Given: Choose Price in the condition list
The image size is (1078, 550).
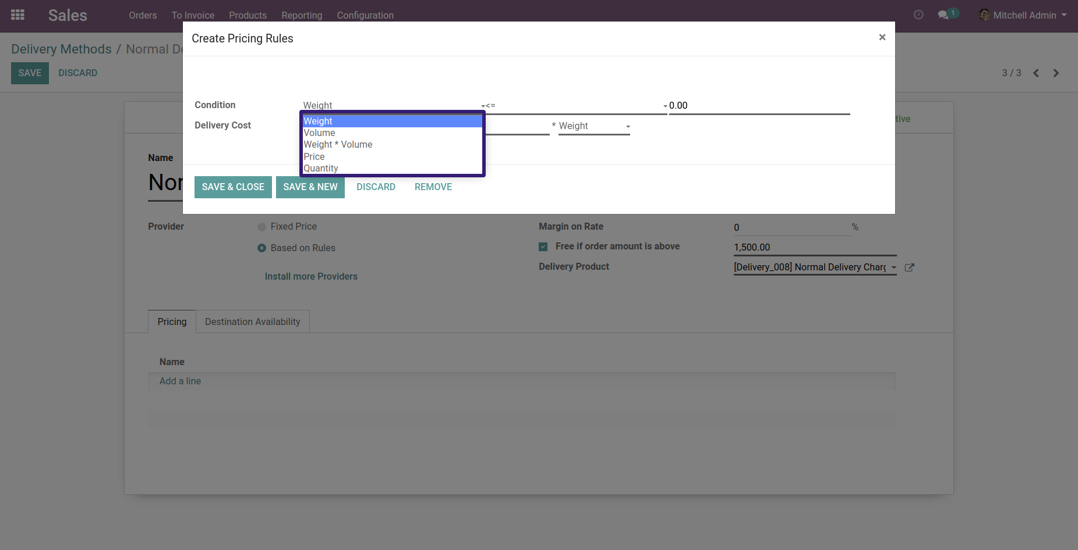Looking at the screenshot, I should [393, 156].
